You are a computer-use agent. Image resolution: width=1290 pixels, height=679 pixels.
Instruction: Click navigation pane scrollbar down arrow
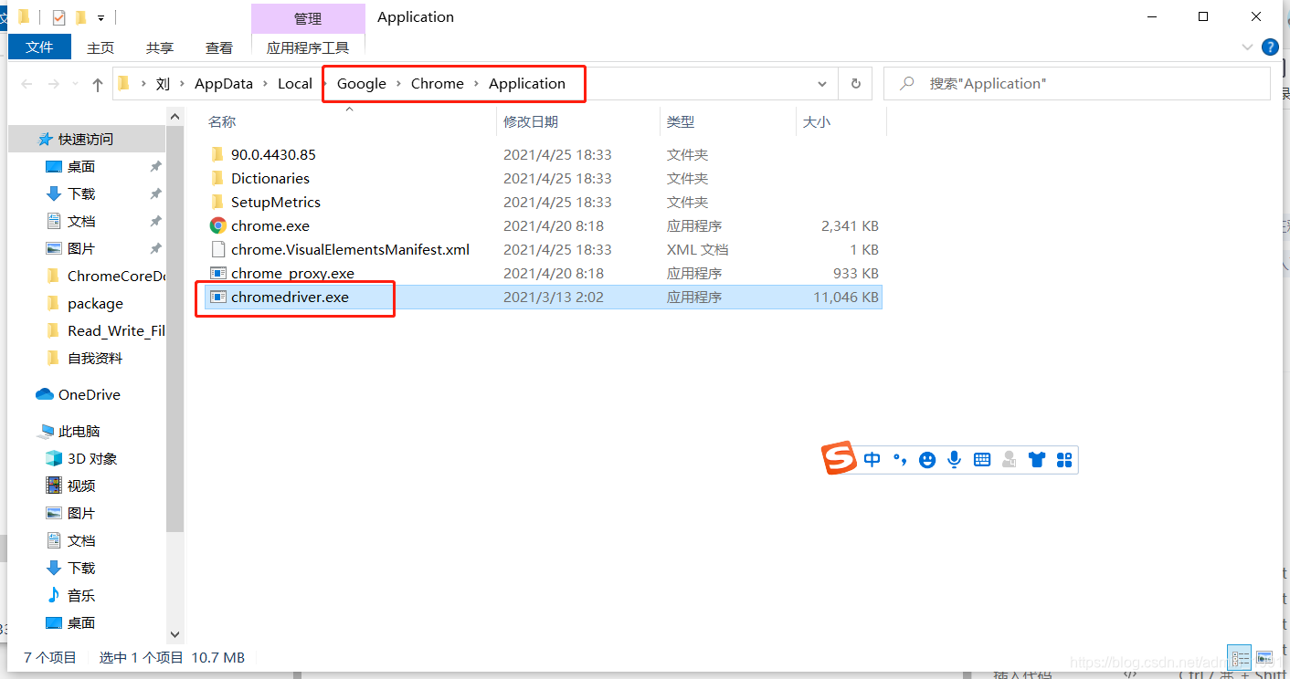(x=175, y=633)
